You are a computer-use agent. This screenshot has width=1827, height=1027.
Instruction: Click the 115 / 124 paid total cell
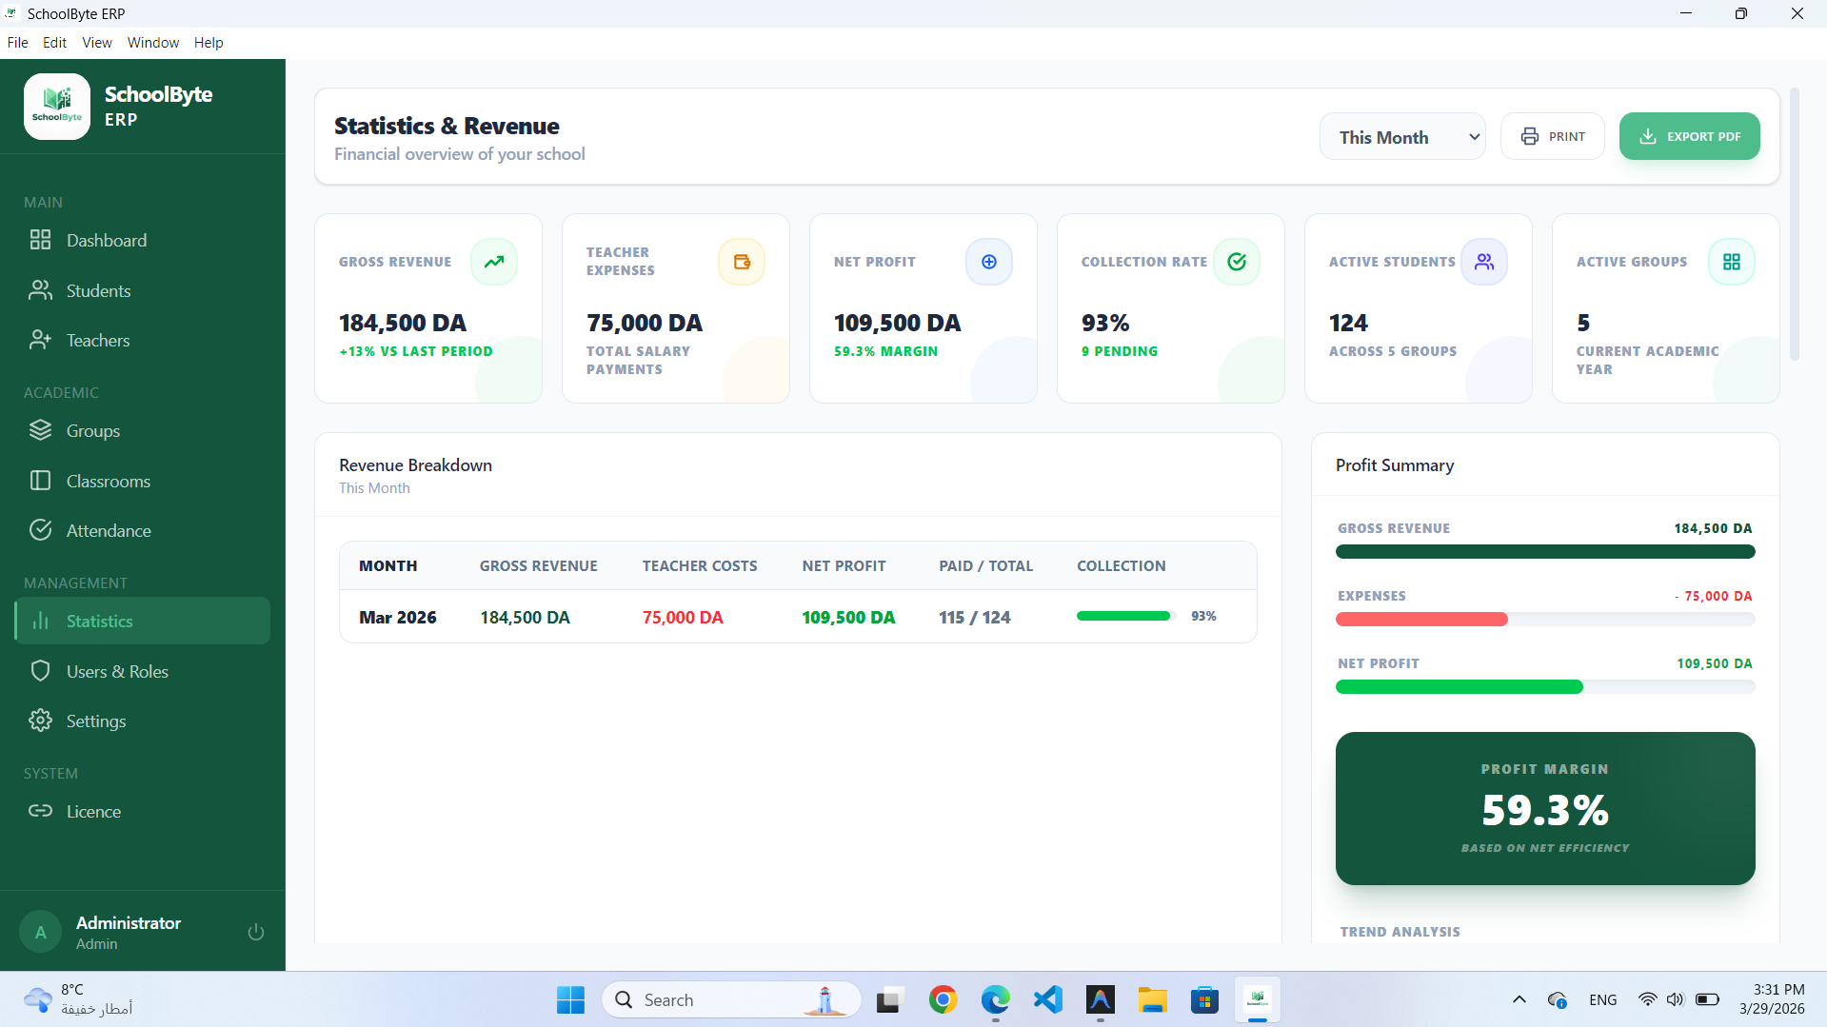point(974,618)
